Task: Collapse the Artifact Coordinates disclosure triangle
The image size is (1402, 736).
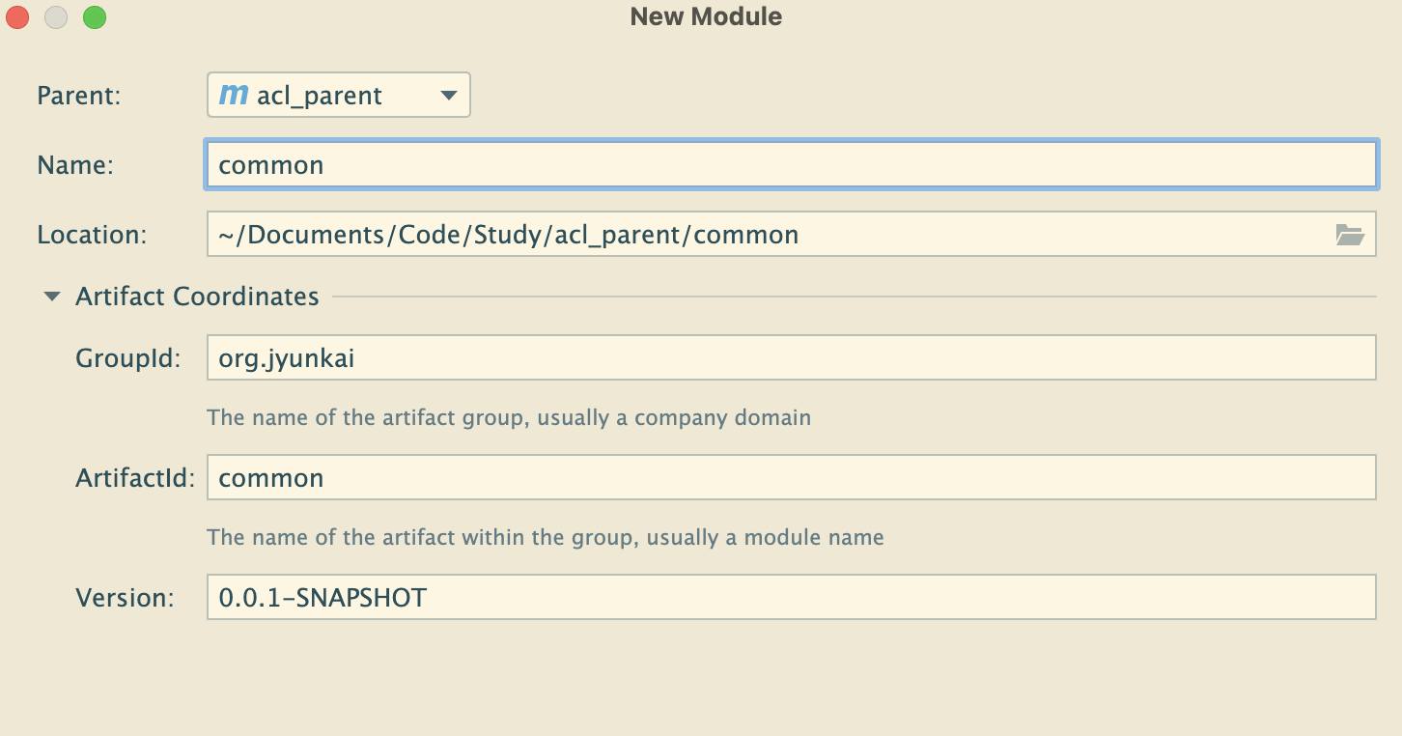Action: 52,297
